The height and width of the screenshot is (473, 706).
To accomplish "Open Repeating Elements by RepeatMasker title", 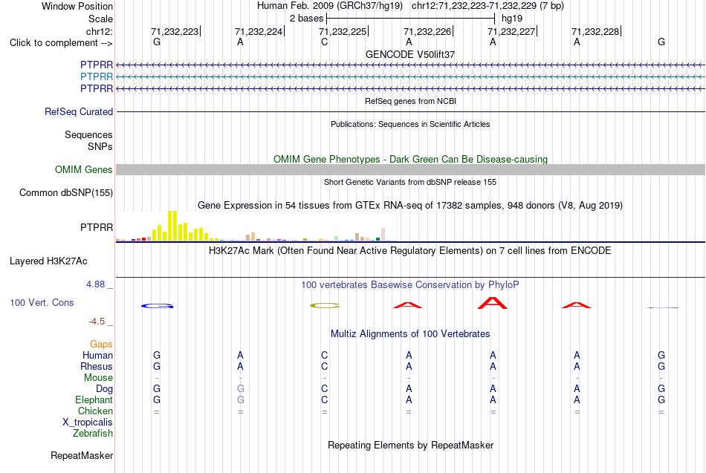I will coord(410,446).
